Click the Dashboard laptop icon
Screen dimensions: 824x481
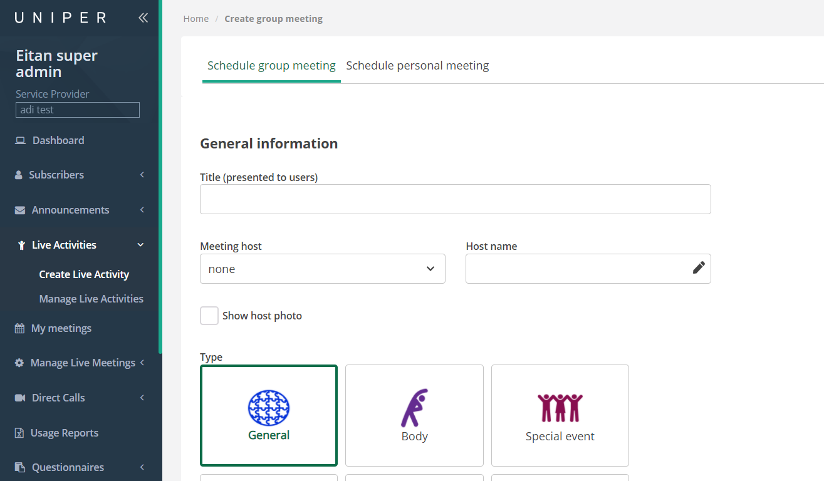20,140
